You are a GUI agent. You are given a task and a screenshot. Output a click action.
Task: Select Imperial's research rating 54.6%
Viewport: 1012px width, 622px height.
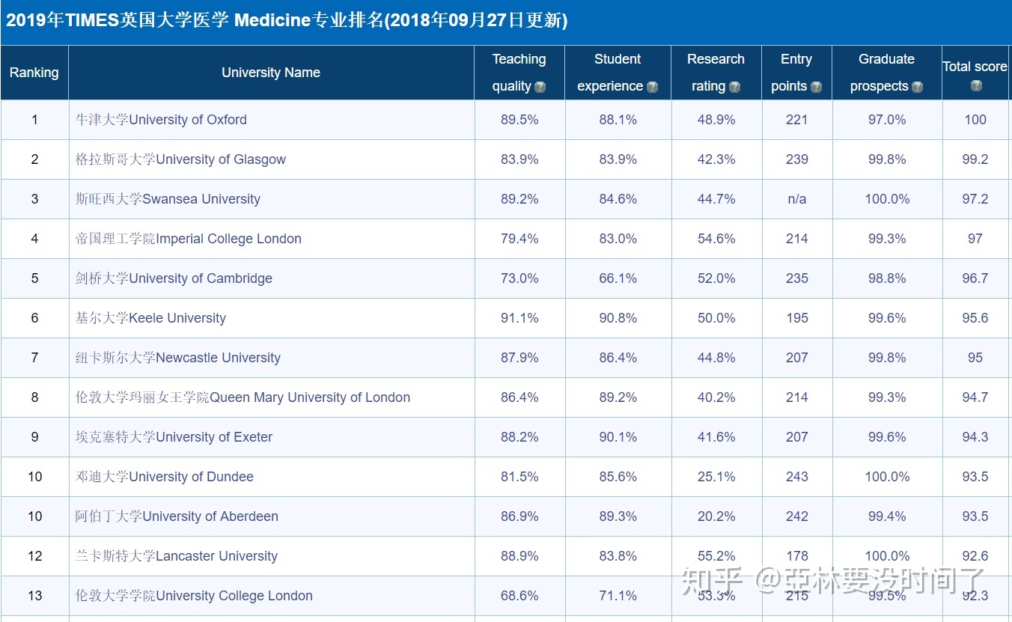(x=716, y=239)
